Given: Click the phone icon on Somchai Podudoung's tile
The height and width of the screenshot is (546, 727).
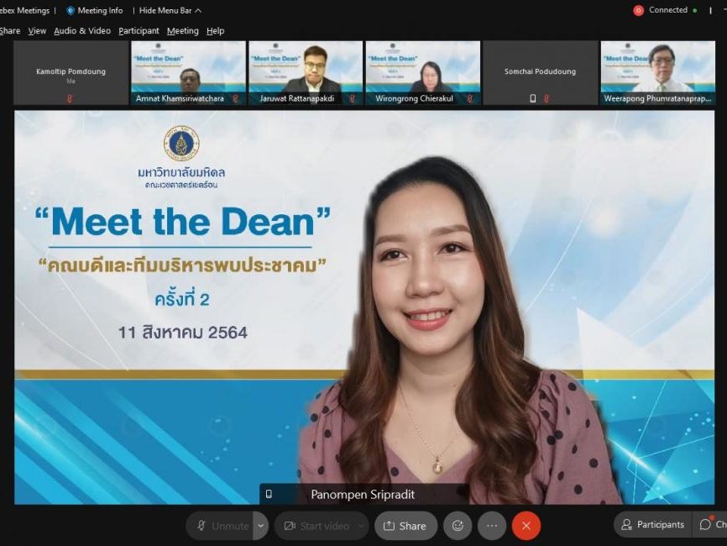Looking at the screenshot, I should [x=533, y=98].
